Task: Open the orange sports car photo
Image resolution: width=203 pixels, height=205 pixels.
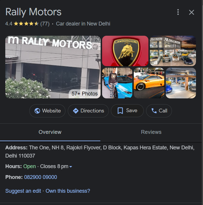Action: point(149,83)
